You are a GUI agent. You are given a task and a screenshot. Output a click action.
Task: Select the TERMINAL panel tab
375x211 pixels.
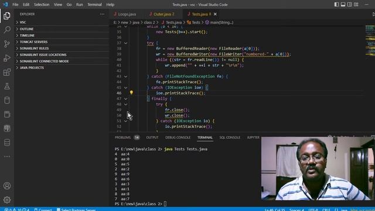[204, 137]
